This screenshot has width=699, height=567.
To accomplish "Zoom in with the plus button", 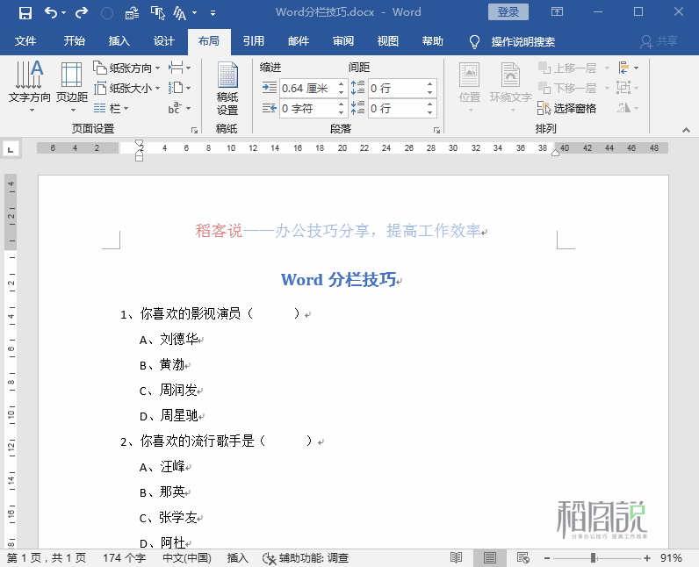I will point(647,558).
